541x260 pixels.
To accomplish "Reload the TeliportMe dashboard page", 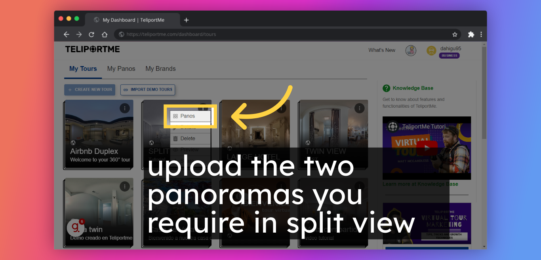I will click(x=91, y=34).
